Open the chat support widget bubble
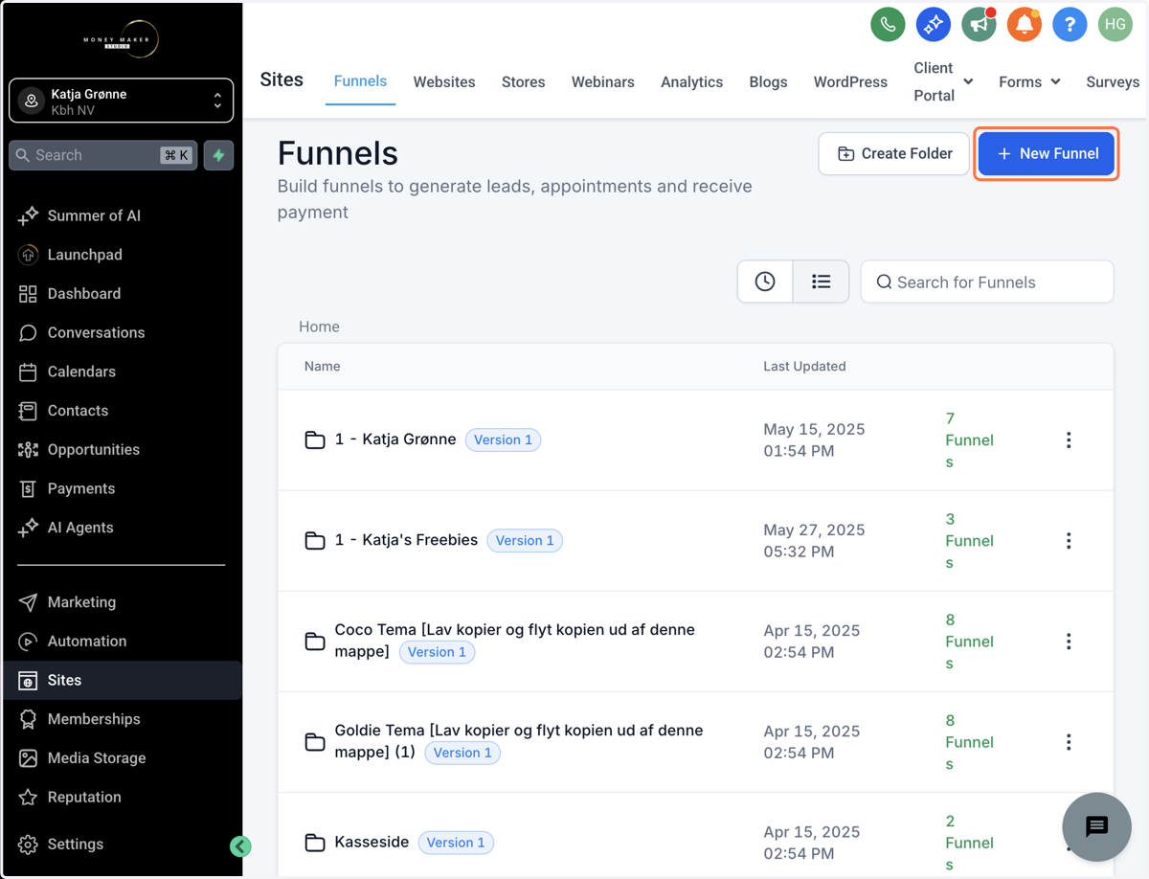 (1096, 826)
